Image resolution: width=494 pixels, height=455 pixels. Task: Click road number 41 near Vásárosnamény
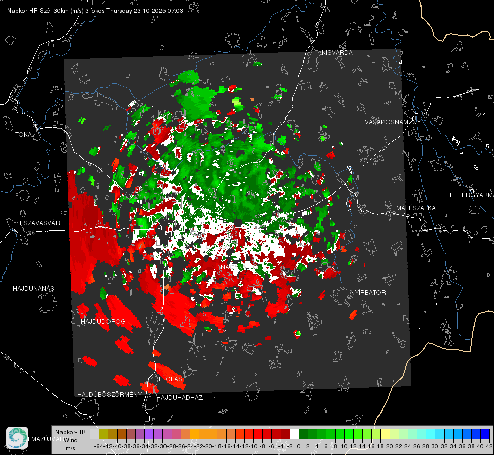click(x=383, y=148)
